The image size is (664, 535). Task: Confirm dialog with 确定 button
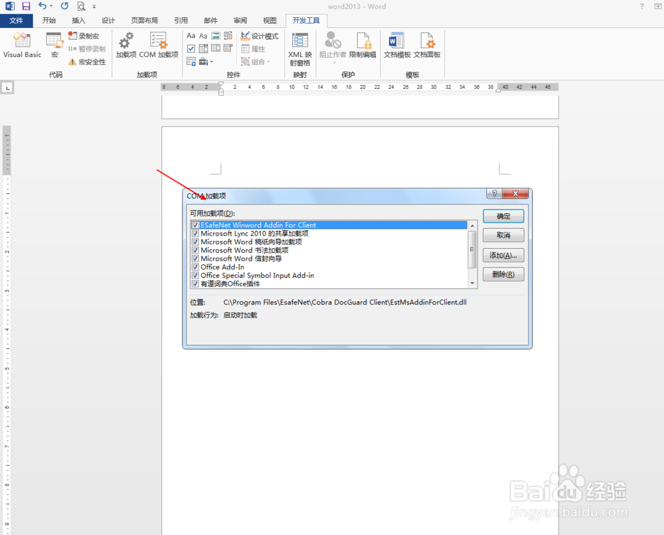point(503,216)
